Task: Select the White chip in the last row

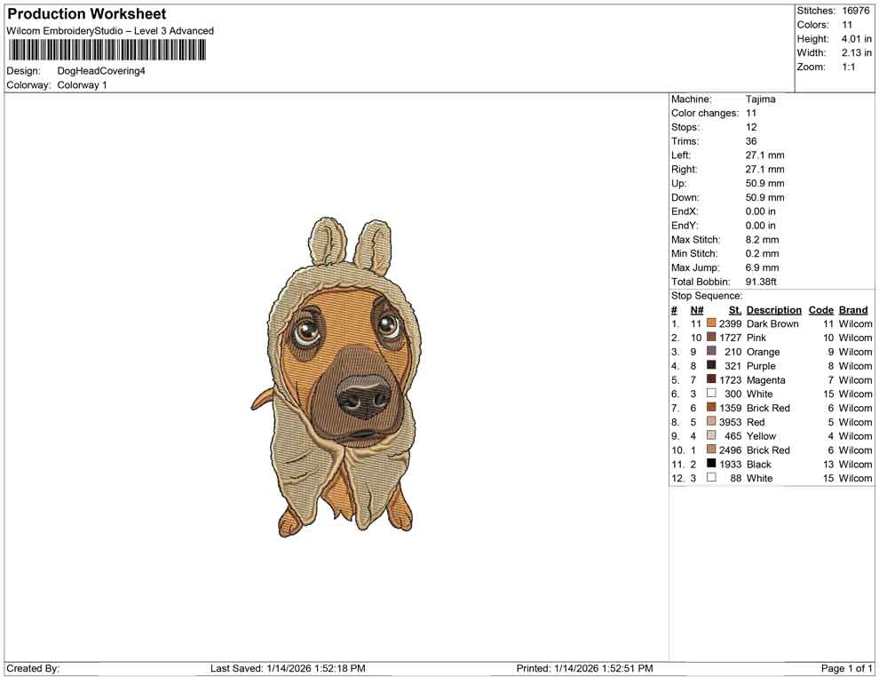Action: [x=710, y=478]
